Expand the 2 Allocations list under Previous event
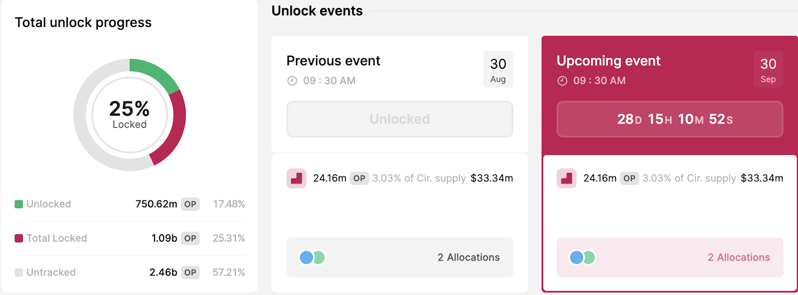Image resolution: width=798 pixels, height=295 pixels. [x=468, y=257]
